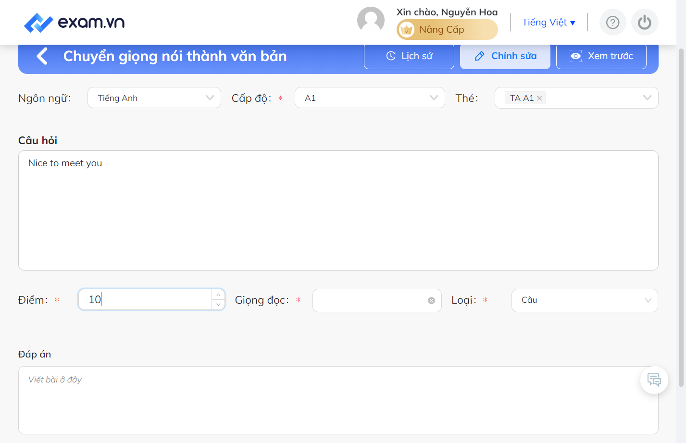Switch to Chỉnh sửa edit mode
The height and width of the screenshot is (443, 686).
pos(505,56)
